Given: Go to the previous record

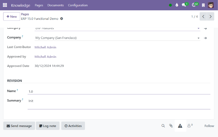Looking at the screenshot, I should [x=203, y=16].
